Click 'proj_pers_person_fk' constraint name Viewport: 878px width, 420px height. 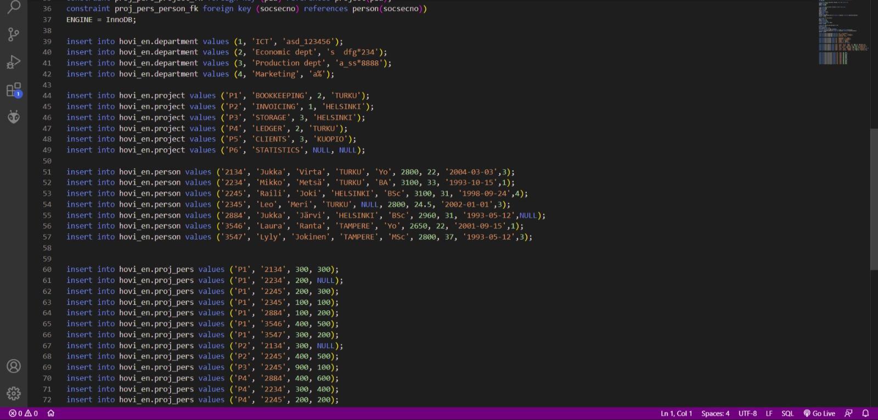click(x=156, y=9)
